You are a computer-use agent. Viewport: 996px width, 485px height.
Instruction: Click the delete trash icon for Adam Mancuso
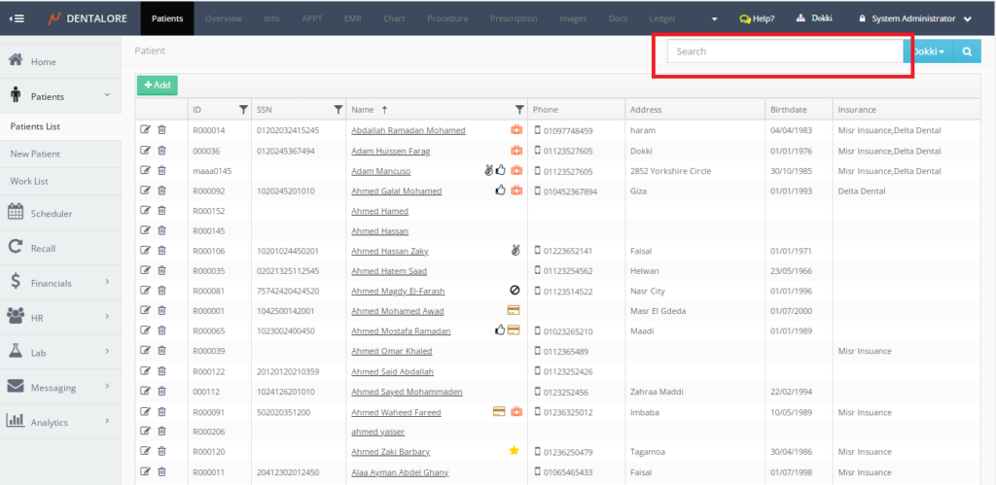click(161, 170)
